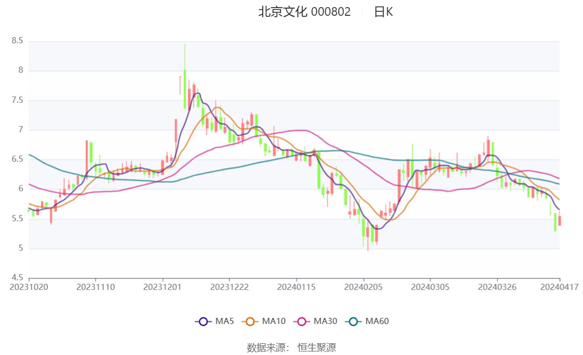
Task: Click the 20240115 x-axis date label
Action: (x=297, y=287)
